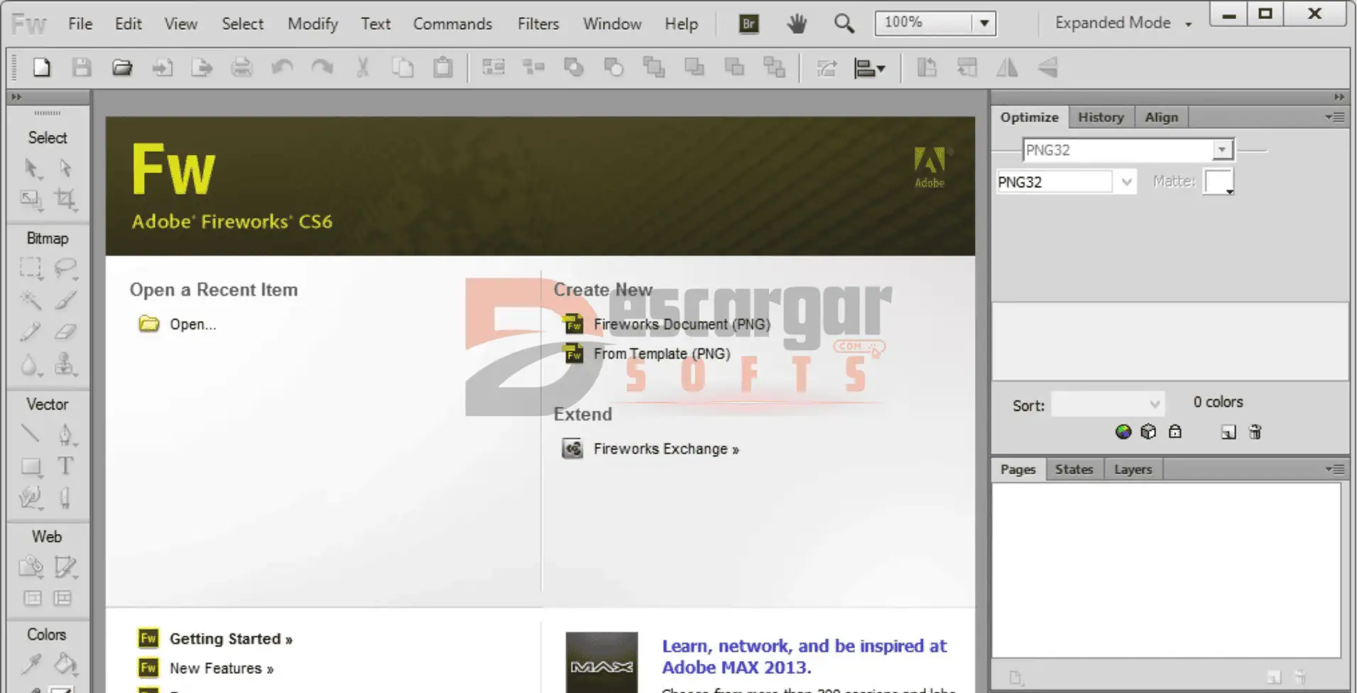Select the Pointer tool
The image size is (1357, 693).
click(31, 168)
